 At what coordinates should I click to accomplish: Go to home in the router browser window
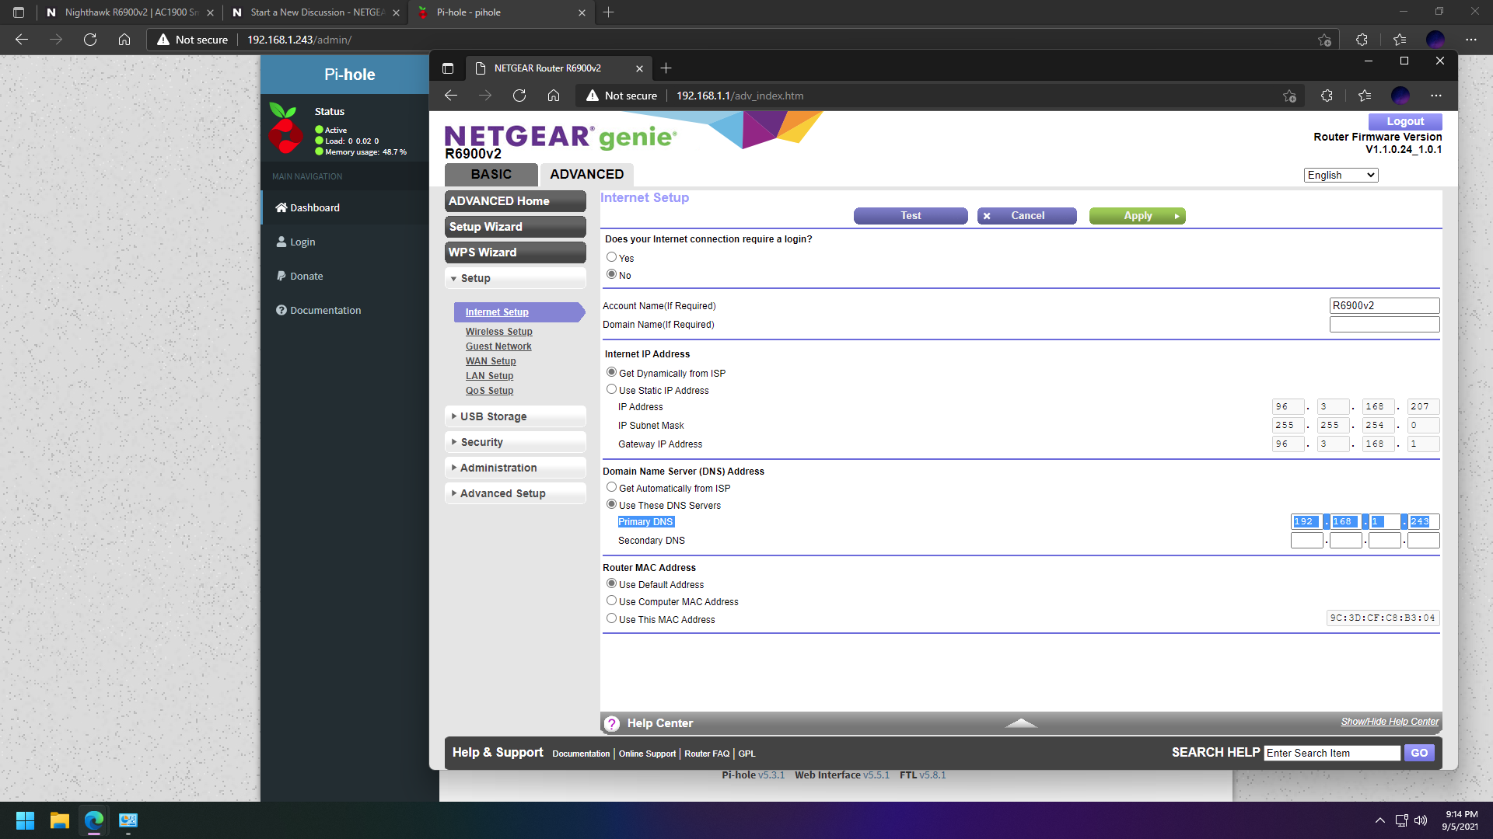(554, 96)
